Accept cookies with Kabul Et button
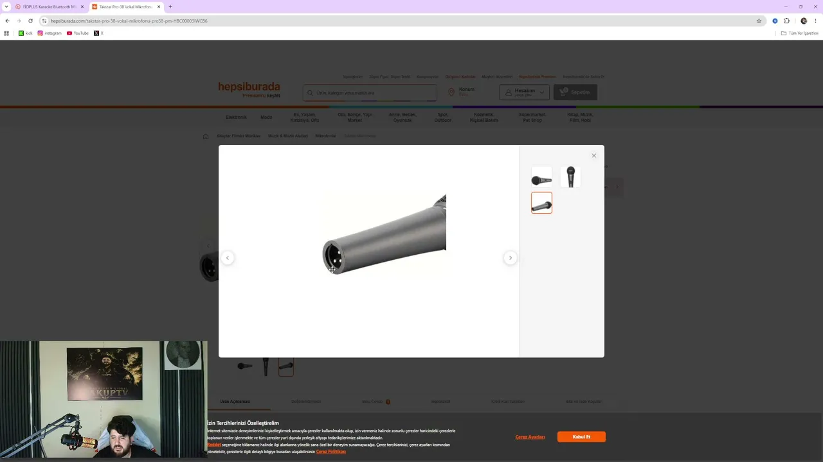This screenshot has width=823, height=462. point(581,437)
